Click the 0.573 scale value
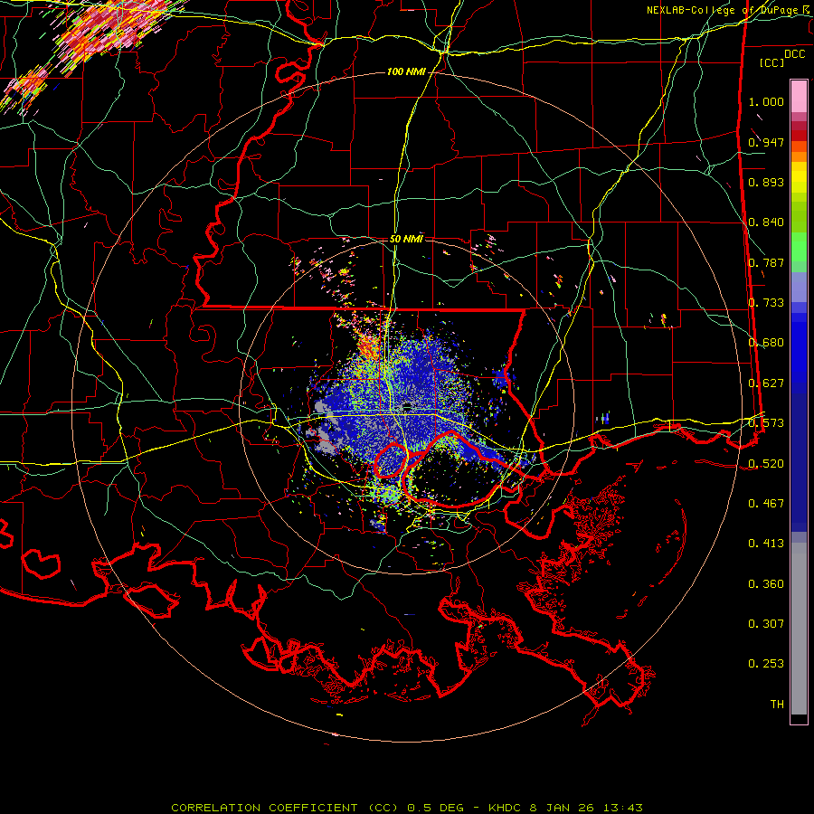 tap(766, 423)
